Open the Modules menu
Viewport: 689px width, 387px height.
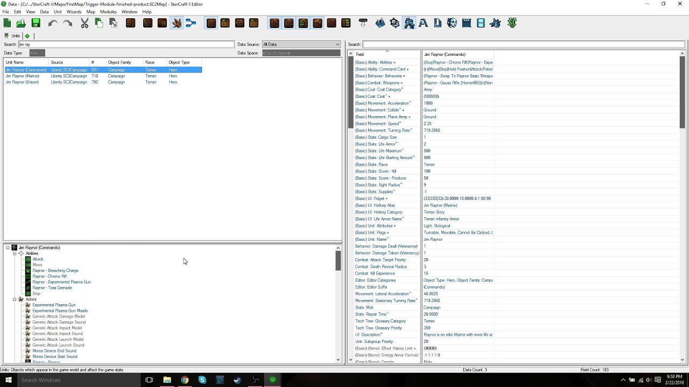[108, 12]
